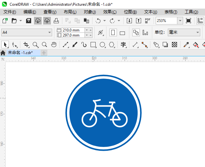Open the 表格(T) menu
205x167 pixels.
[171, 12]
